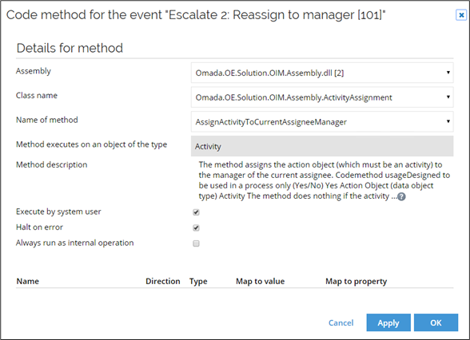Confirm with the OK button
This screenshot has width=470, height=340.
tap(436, 322)
